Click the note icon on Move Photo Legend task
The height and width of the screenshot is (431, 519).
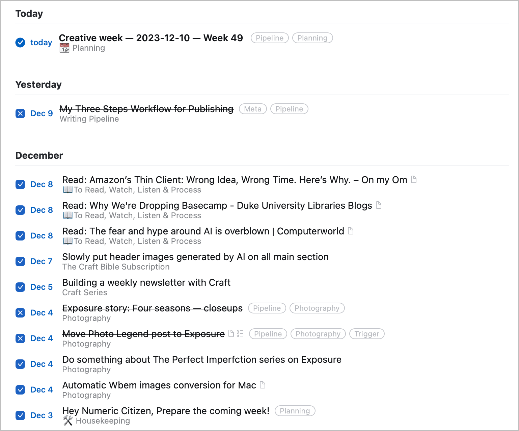tap(231, 334)
